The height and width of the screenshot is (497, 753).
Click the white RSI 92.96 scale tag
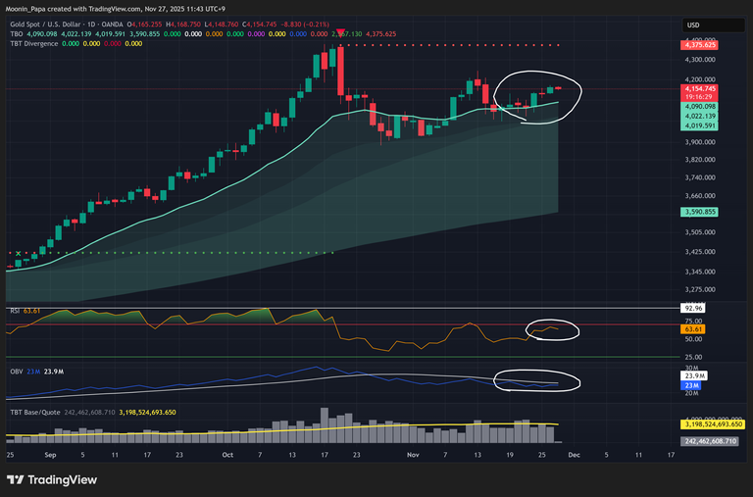pos(691,308)
